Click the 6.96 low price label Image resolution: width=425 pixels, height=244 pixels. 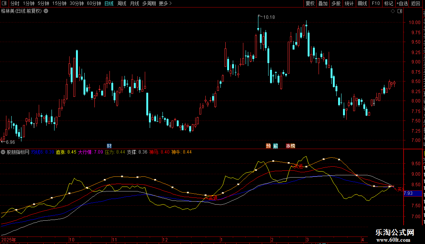[10, 142]
